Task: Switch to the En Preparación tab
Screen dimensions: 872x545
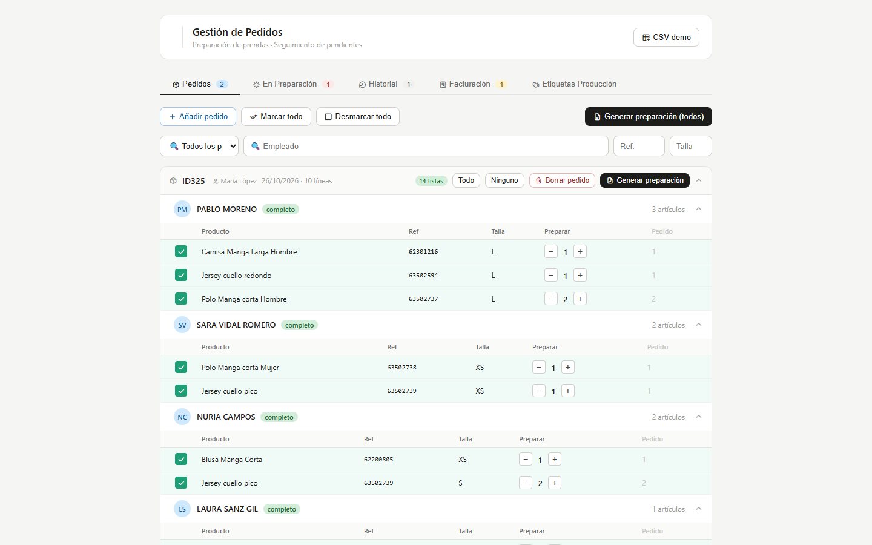Action: (x=293, y=84)
